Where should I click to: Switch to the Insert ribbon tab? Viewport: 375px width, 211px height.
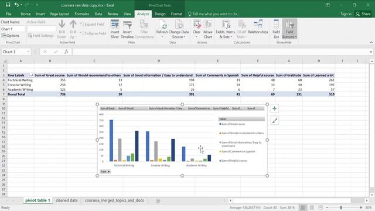(40, 14)
